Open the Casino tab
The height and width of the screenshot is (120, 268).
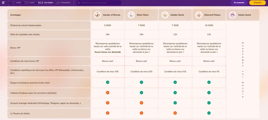coord(29,3)
